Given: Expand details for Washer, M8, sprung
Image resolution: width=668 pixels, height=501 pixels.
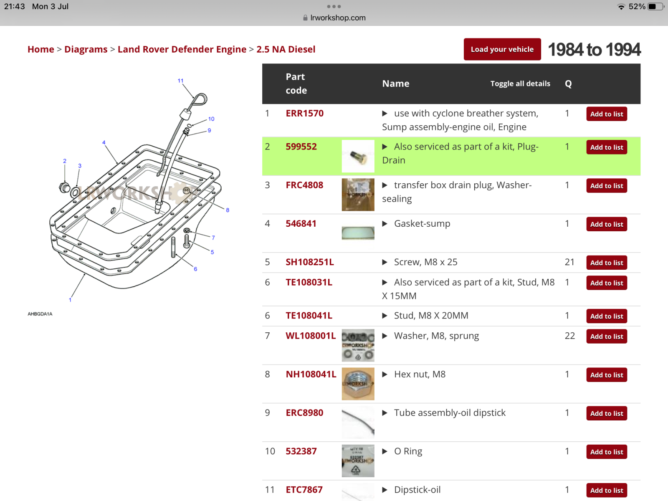Looking at the screenshot, I should 385,336.
